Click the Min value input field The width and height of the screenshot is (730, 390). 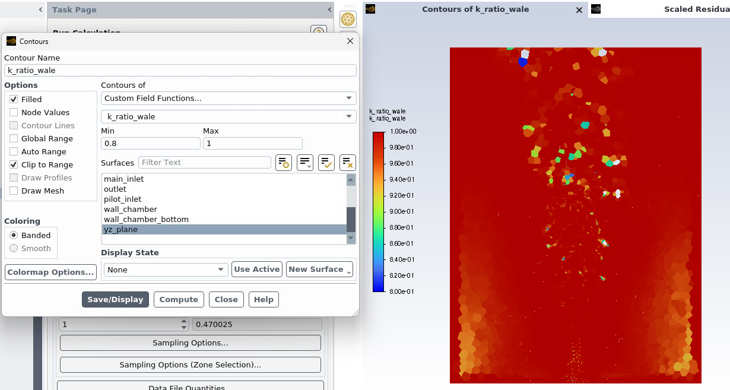pyautogui.click(x=150, y=144)
